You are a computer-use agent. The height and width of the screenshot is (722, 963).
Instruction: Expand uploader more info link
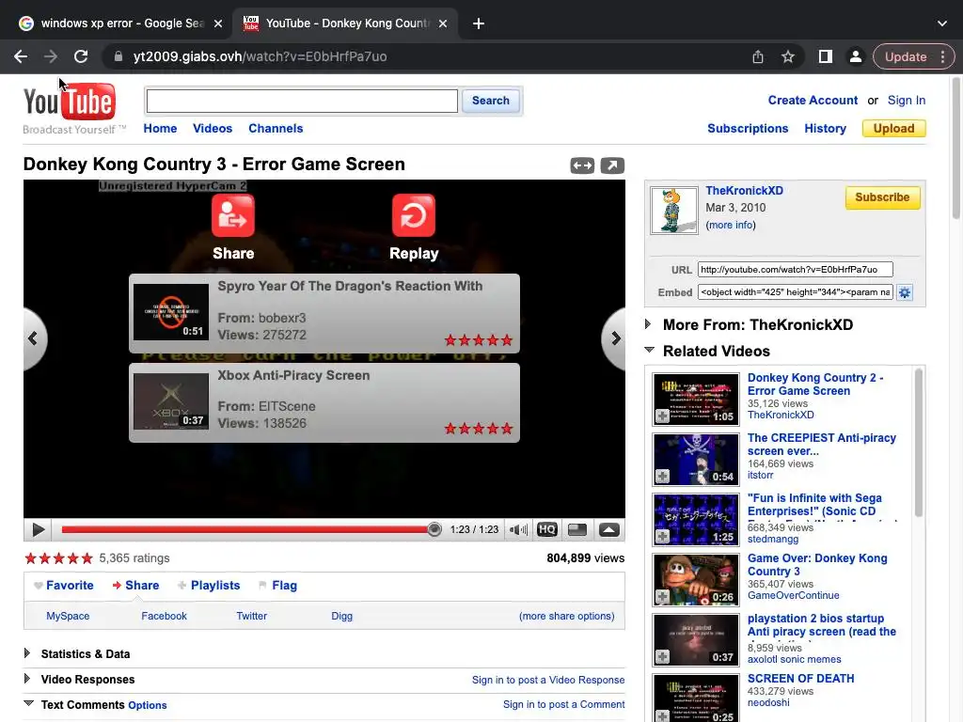click(730, 225)
